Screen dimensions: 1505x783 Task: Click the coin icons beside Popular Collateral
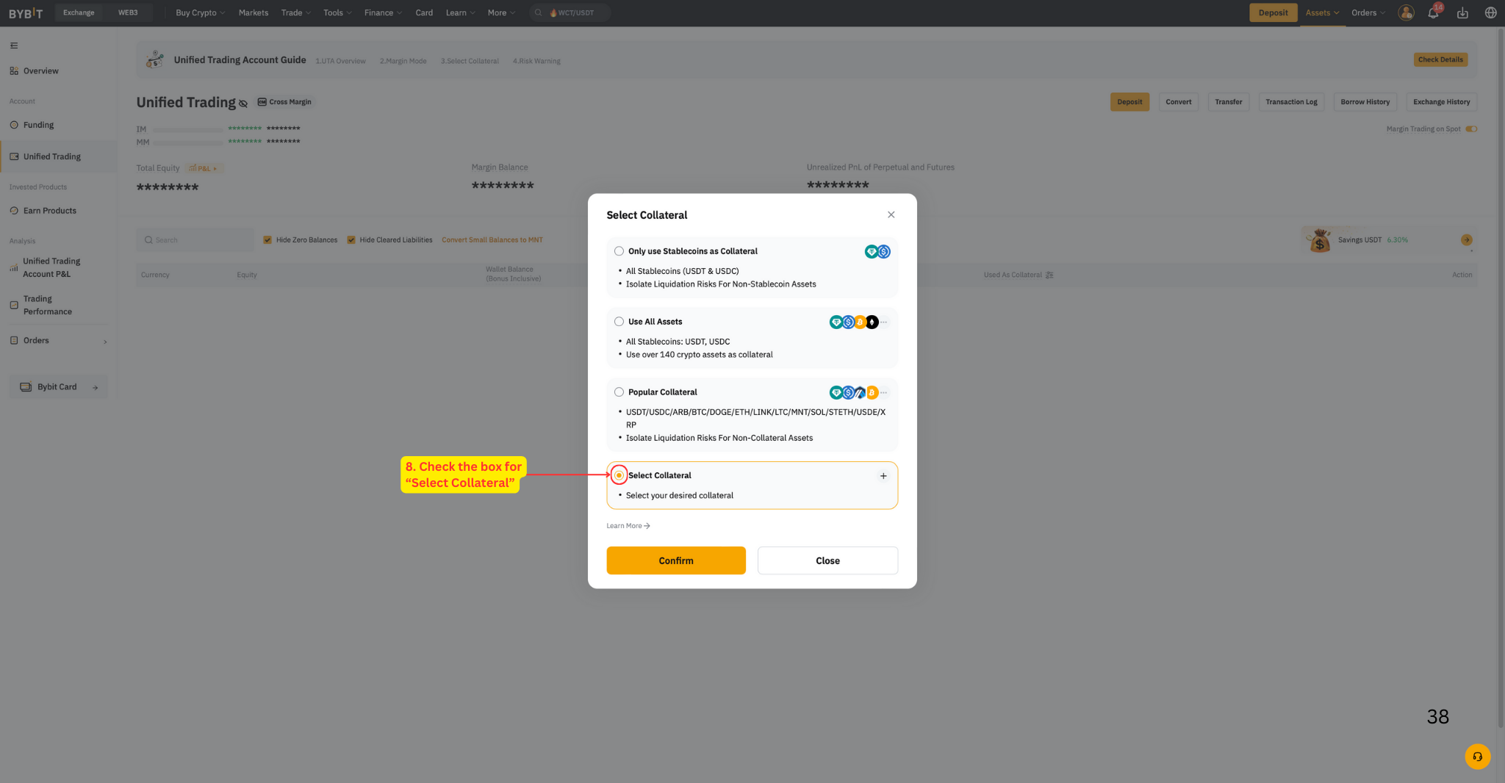(x=859, y=392)
